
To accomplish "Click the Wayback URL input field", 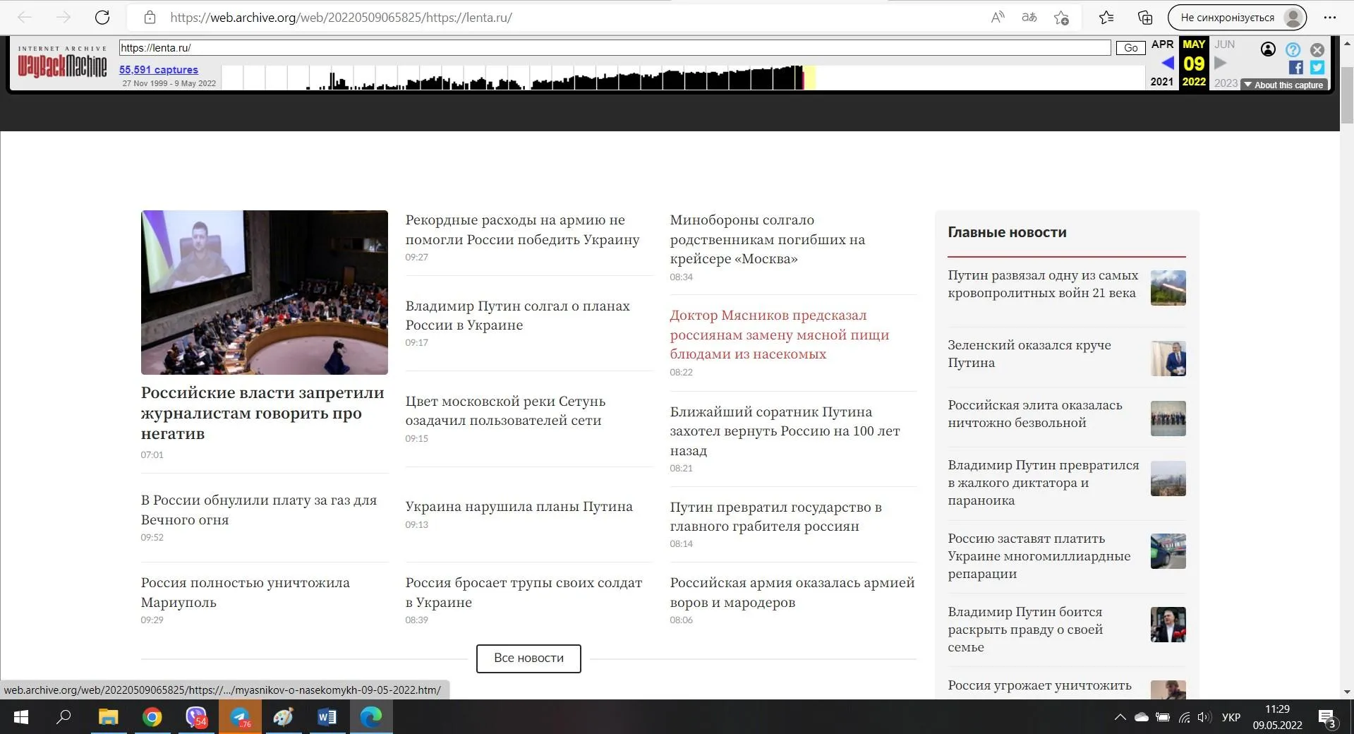I will tap(614, 48).
